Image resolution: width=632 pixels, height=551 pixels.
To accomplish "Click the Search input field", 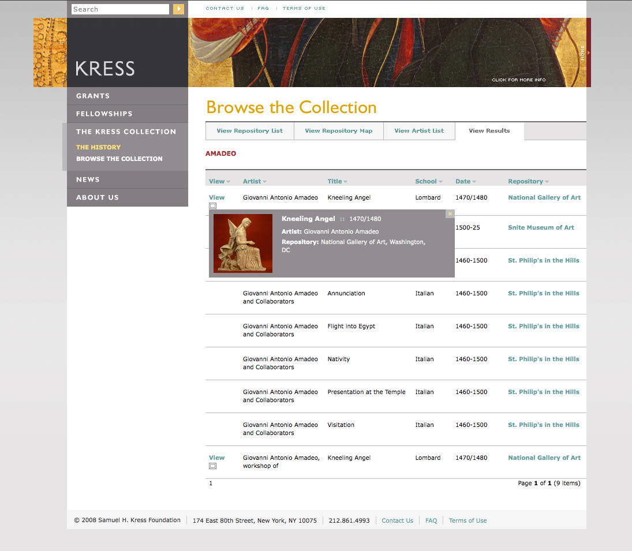I will pyautogui.click(x=120, y=9).
